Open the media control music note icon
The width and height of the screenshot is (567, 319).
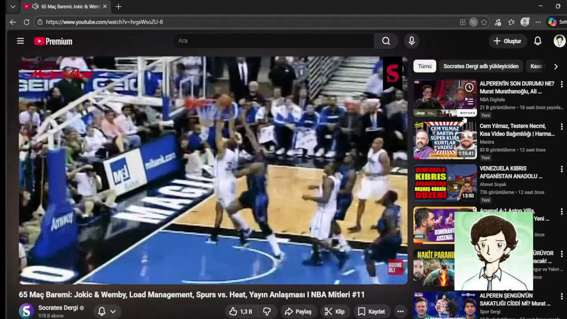point(498,22)
